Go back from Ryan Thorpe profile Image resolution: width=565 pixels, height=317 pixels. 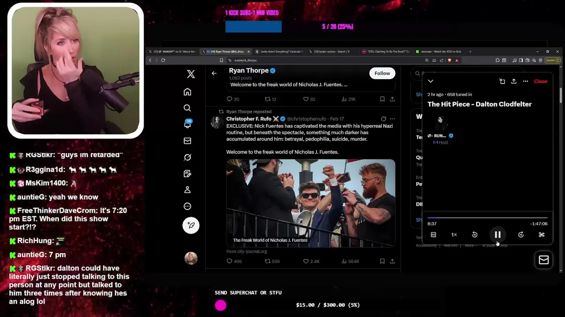[214, 74]
